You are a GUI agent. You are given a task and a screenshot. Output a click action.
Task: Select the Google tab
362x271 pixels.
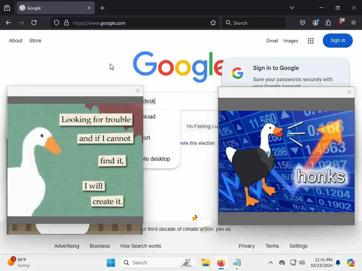click(x=56, y=8)
